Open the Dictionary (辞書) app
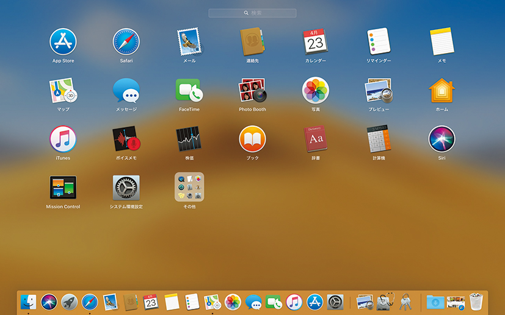Image resolution: width=505 pixels, height=315 pixels. tap(315, 140)
